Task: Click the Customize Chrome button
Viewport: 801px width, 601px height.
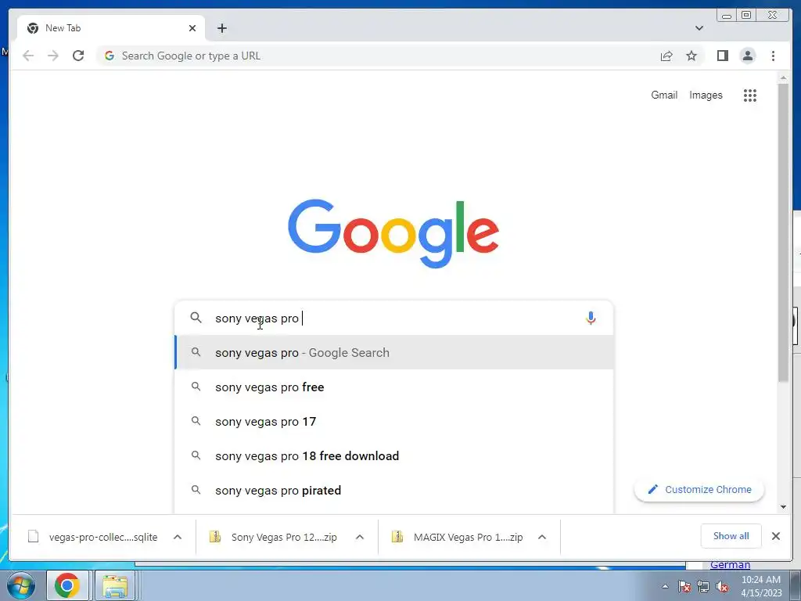Action: (699, 490)
